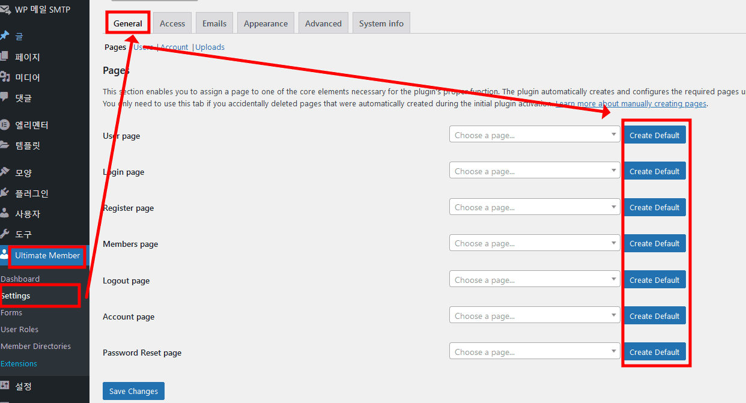Click the 댓글 comment bubble icon

[4, 97]
